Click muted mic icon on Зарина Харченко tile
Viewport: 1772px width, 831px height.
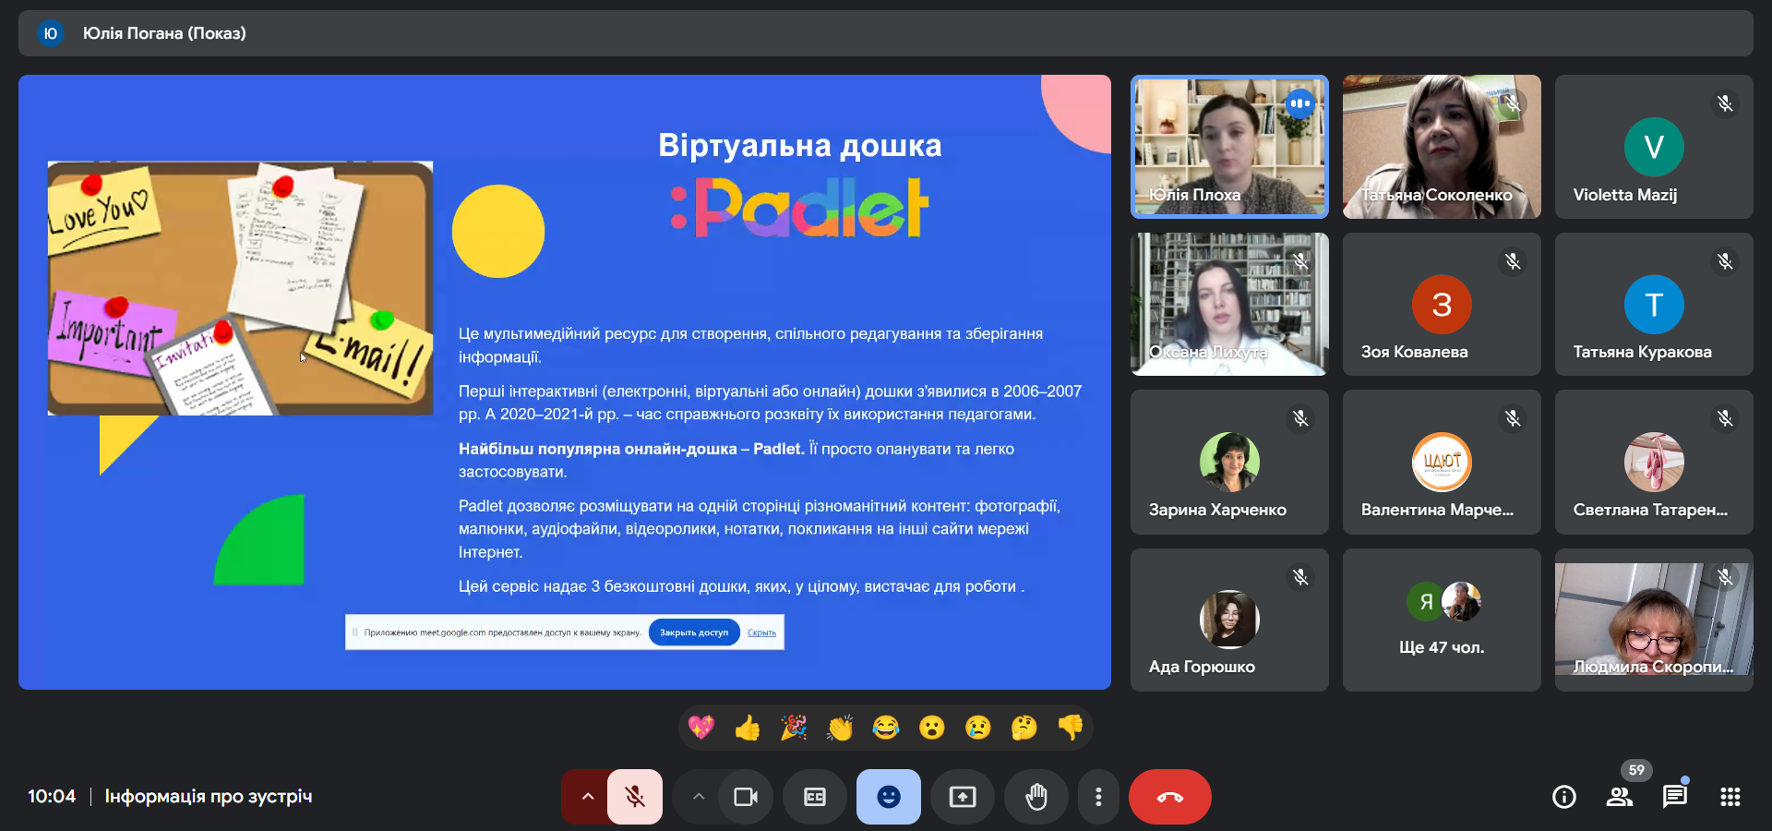(1300, 418)
